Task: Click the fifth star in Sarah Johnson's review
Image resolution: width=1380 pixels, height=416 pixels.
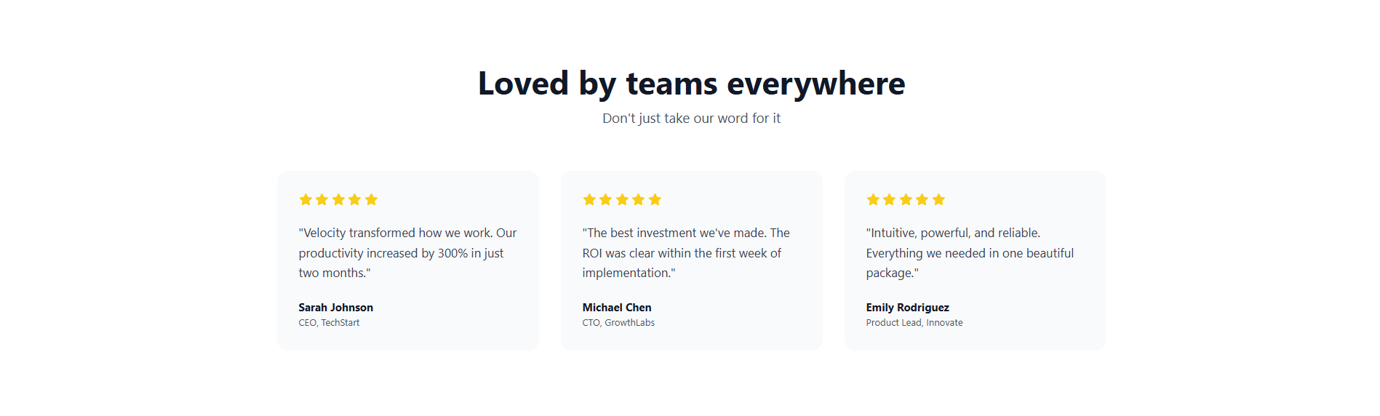Action: (371, 199)
